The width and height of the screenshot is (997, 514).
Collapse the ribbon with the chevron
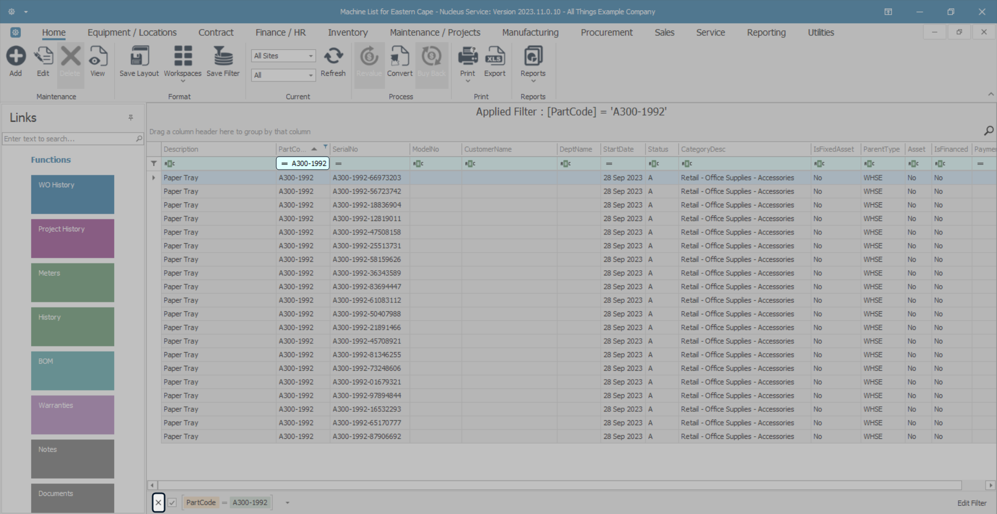click(x=991, y=94)
